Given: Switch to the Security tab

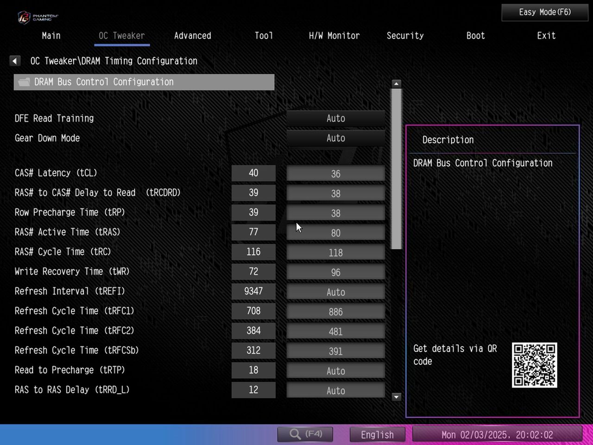Looking at the screenshot, I should [405, 36].
